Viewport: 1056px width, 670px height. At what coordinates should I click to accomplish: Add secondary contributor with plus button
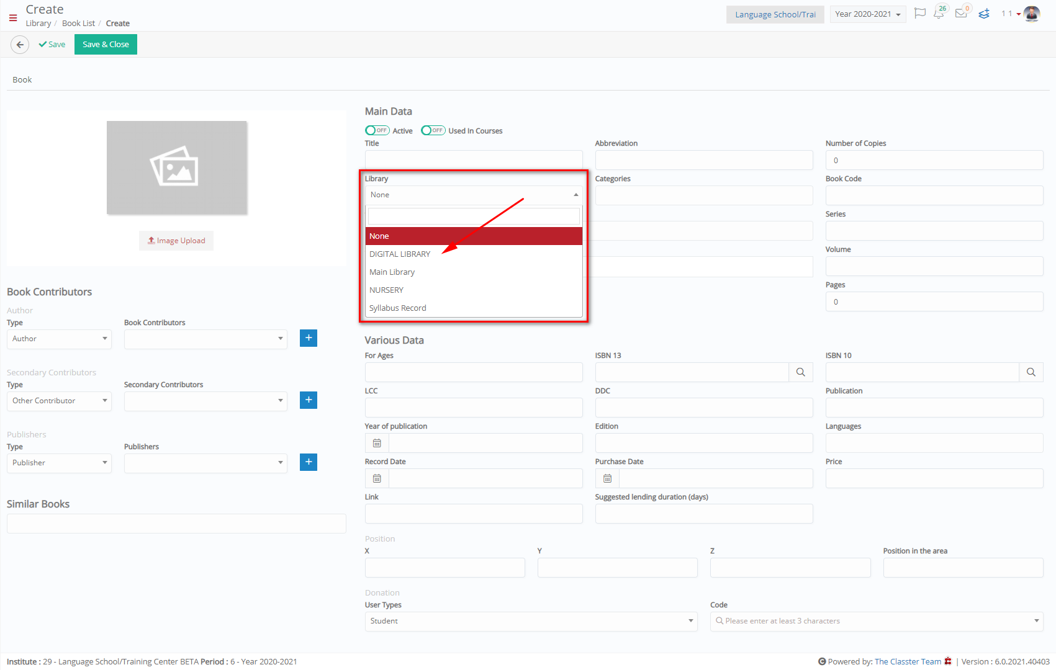(309, 400)
